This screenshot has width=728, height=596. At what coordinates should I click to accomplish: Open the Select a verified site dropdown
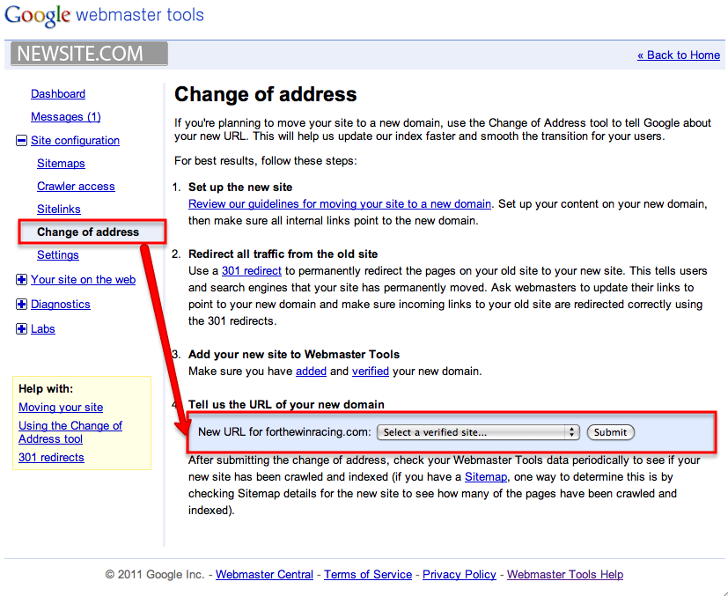(477, 432)
